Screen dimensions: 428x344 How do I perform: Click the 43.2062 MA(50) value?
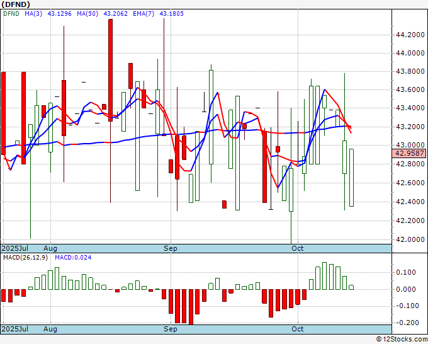point(115,14)
